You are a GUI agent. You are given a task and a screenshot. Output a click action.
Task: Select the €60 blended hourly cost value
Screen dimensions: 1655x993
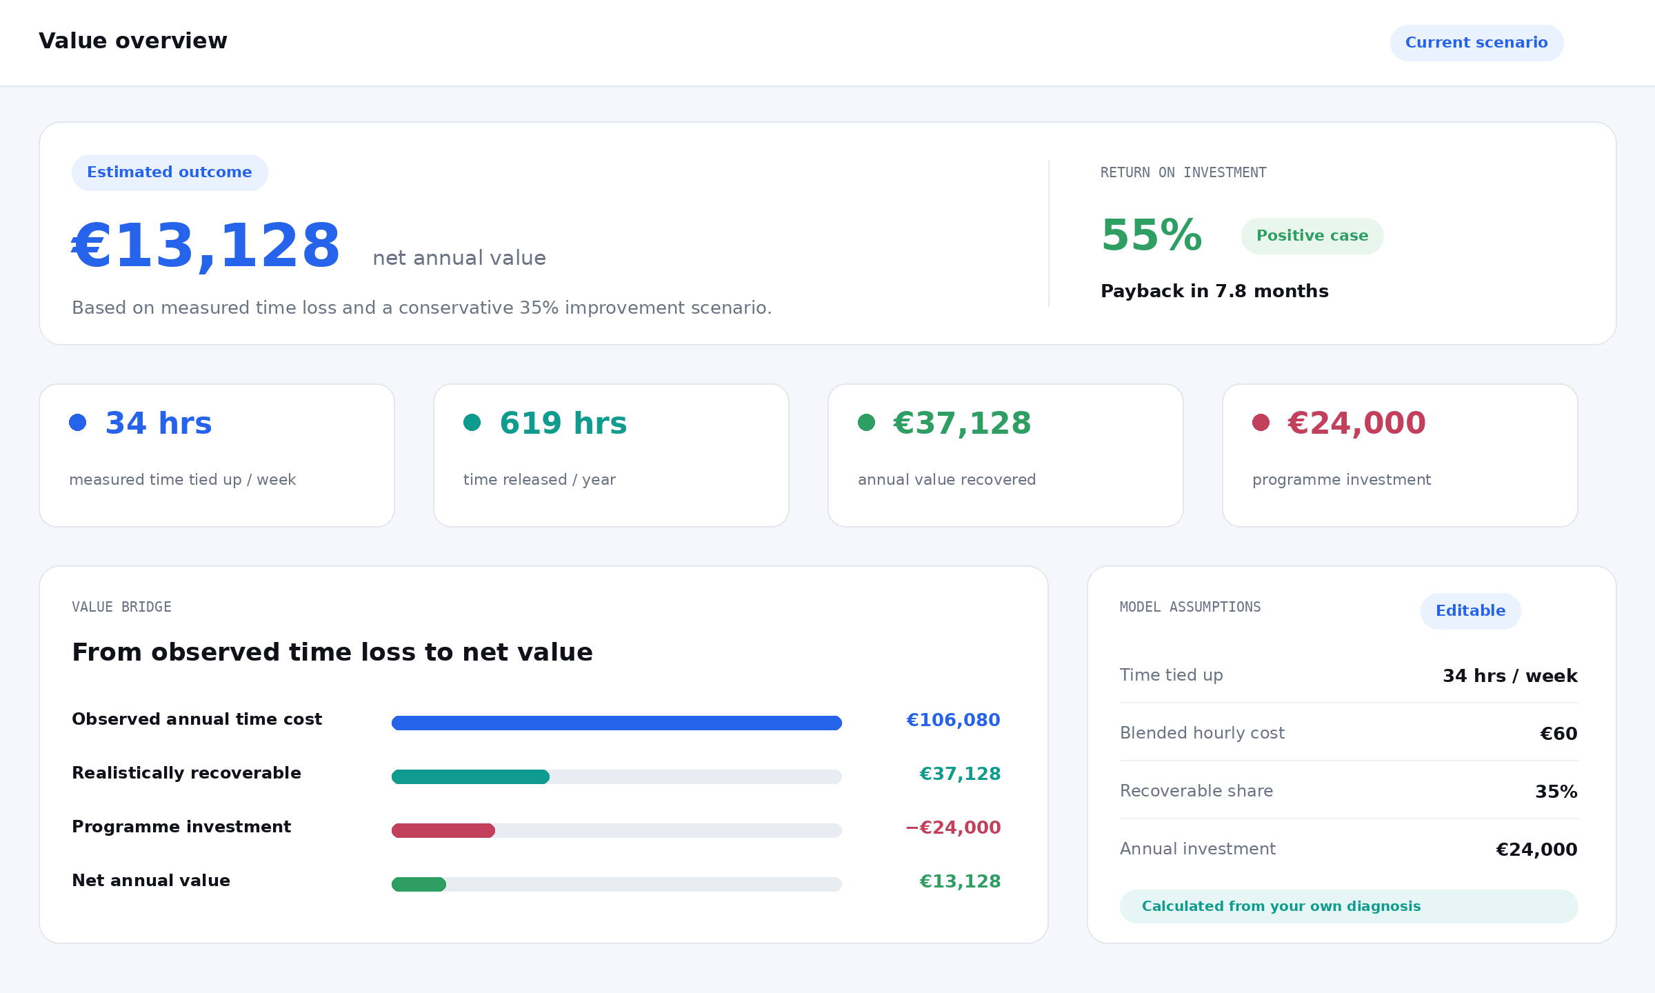1558,734
